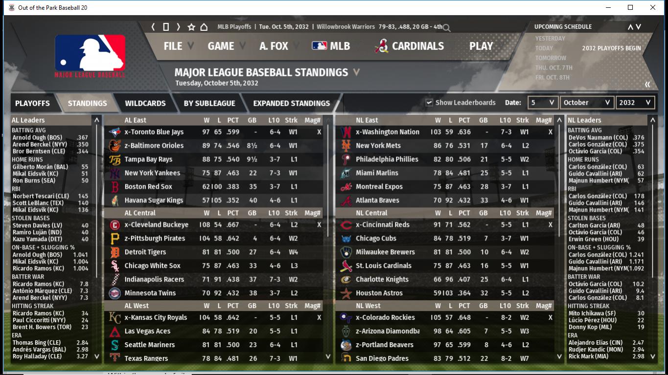Switch to the EXPANDED STANDINGS tab
Viewport: 668px width, 375px height.
[x=292, y=103]
